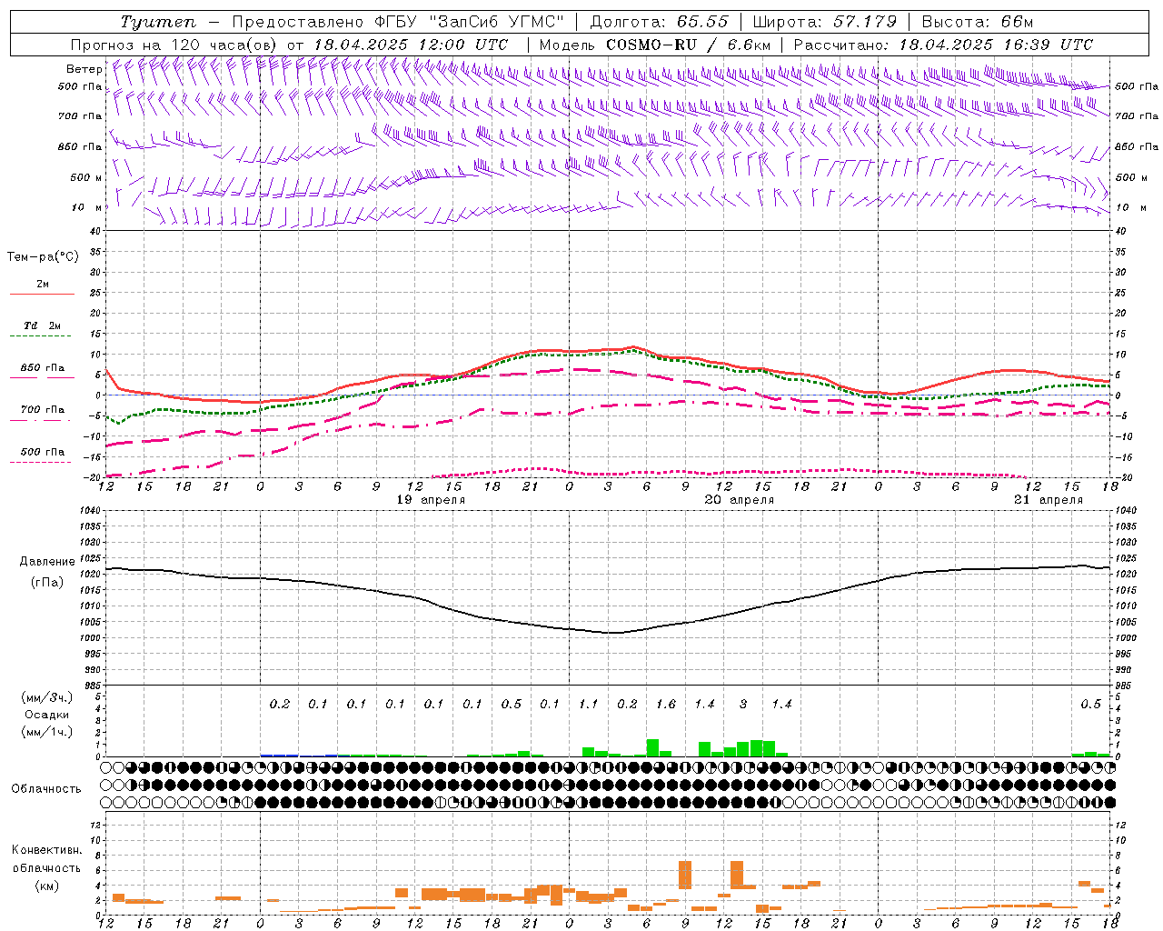Click the '(км)' unit under convective cloudiness

tap(48, 885)
